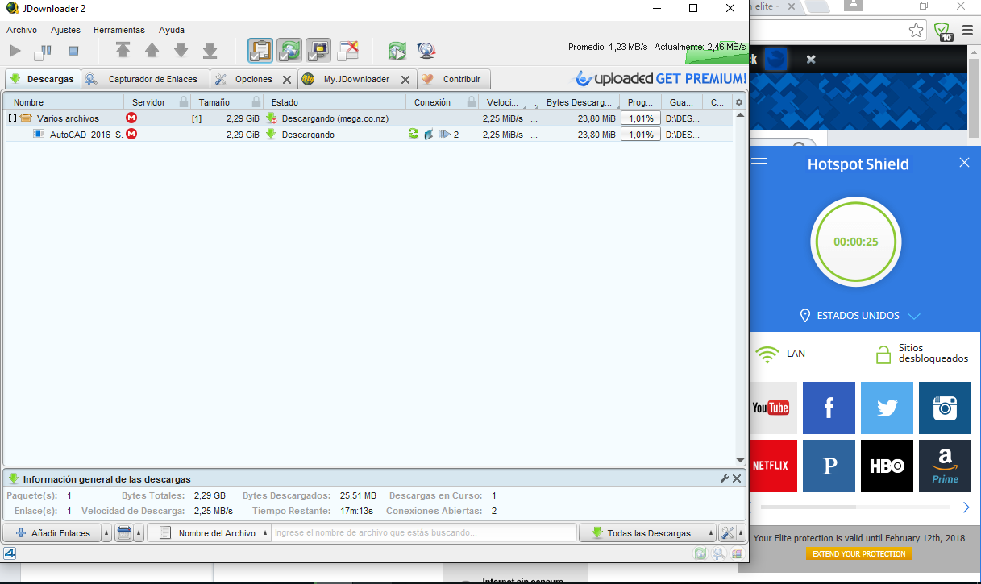Click the Sitios desbloqueados lock icon
Image resolution: width=981 pixels, height=584 pixels.
883,354
